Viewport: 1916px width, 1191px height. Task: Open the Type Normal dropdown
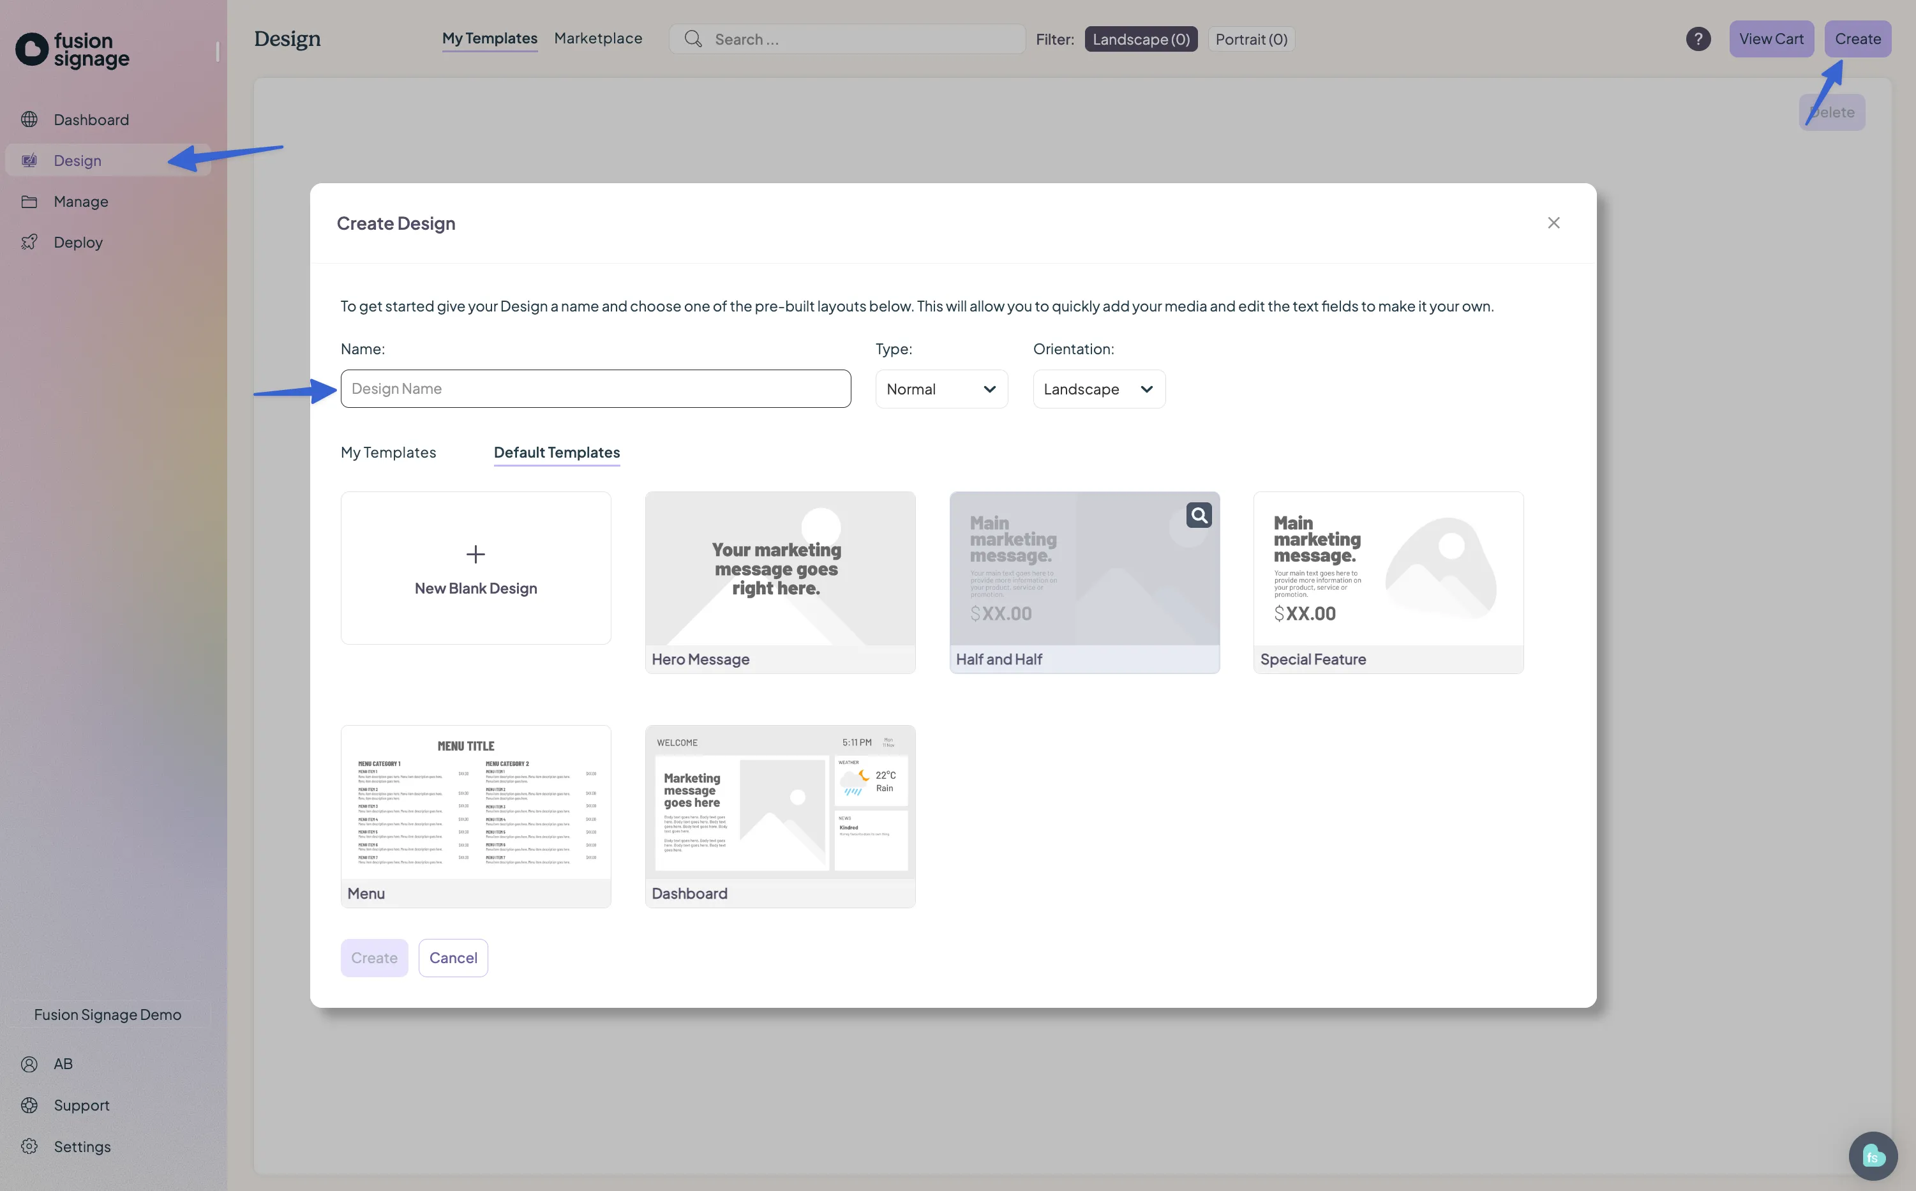pyautogui.click(x=941, y=389)
